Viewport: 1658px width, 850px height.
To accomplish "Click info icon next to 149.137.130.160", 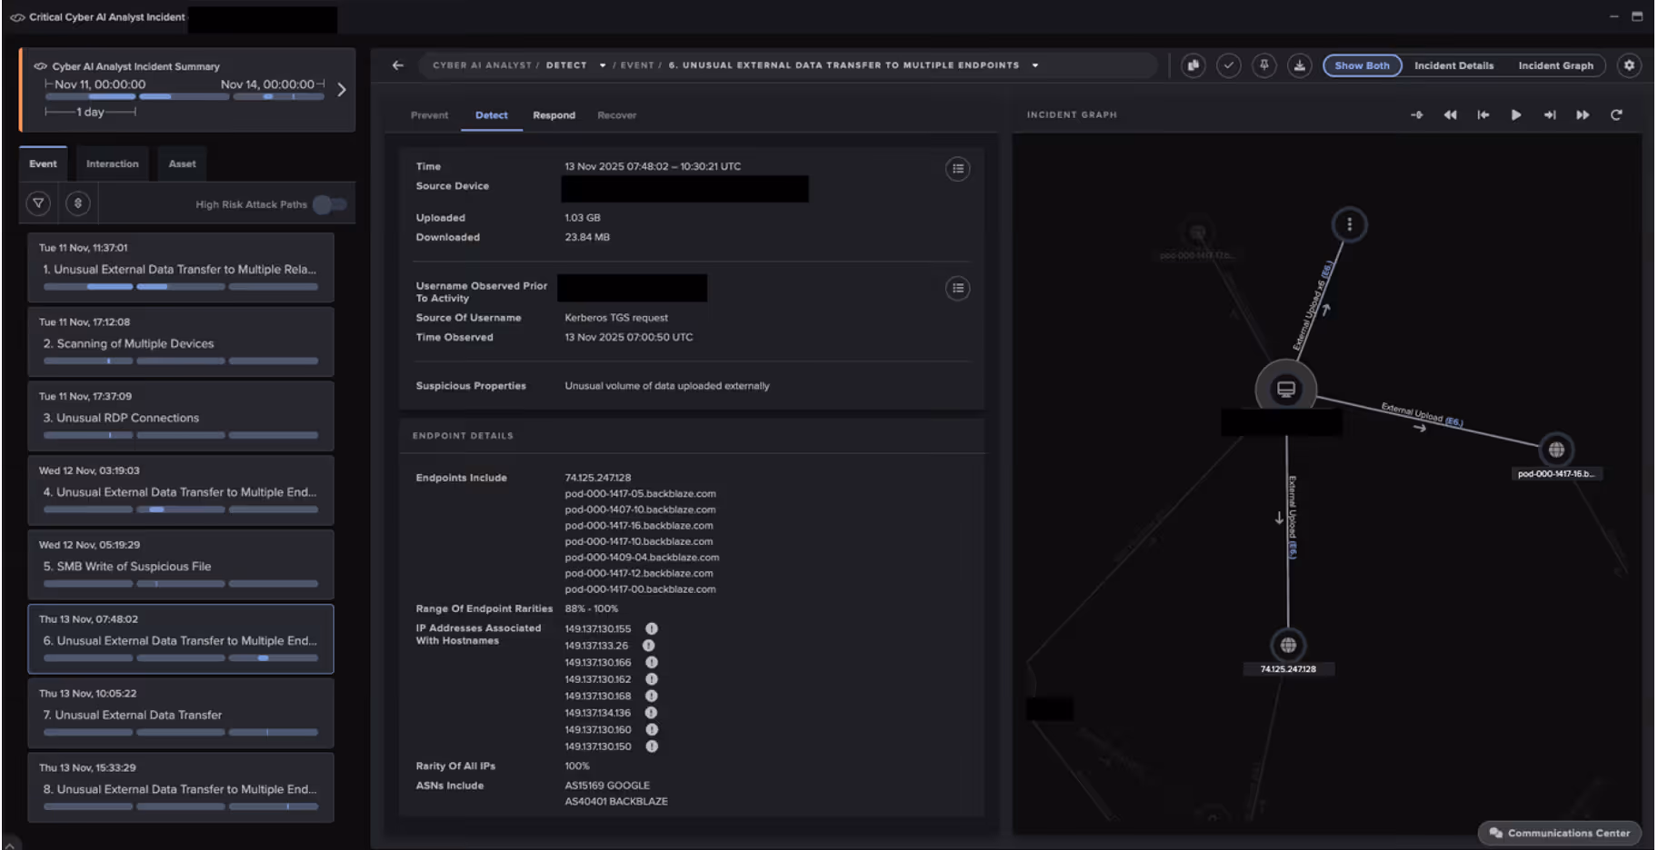I will [652, 729].
